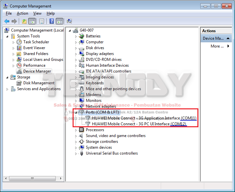
Task: Click the Modems category icon
Action: [x=82, y=95]
